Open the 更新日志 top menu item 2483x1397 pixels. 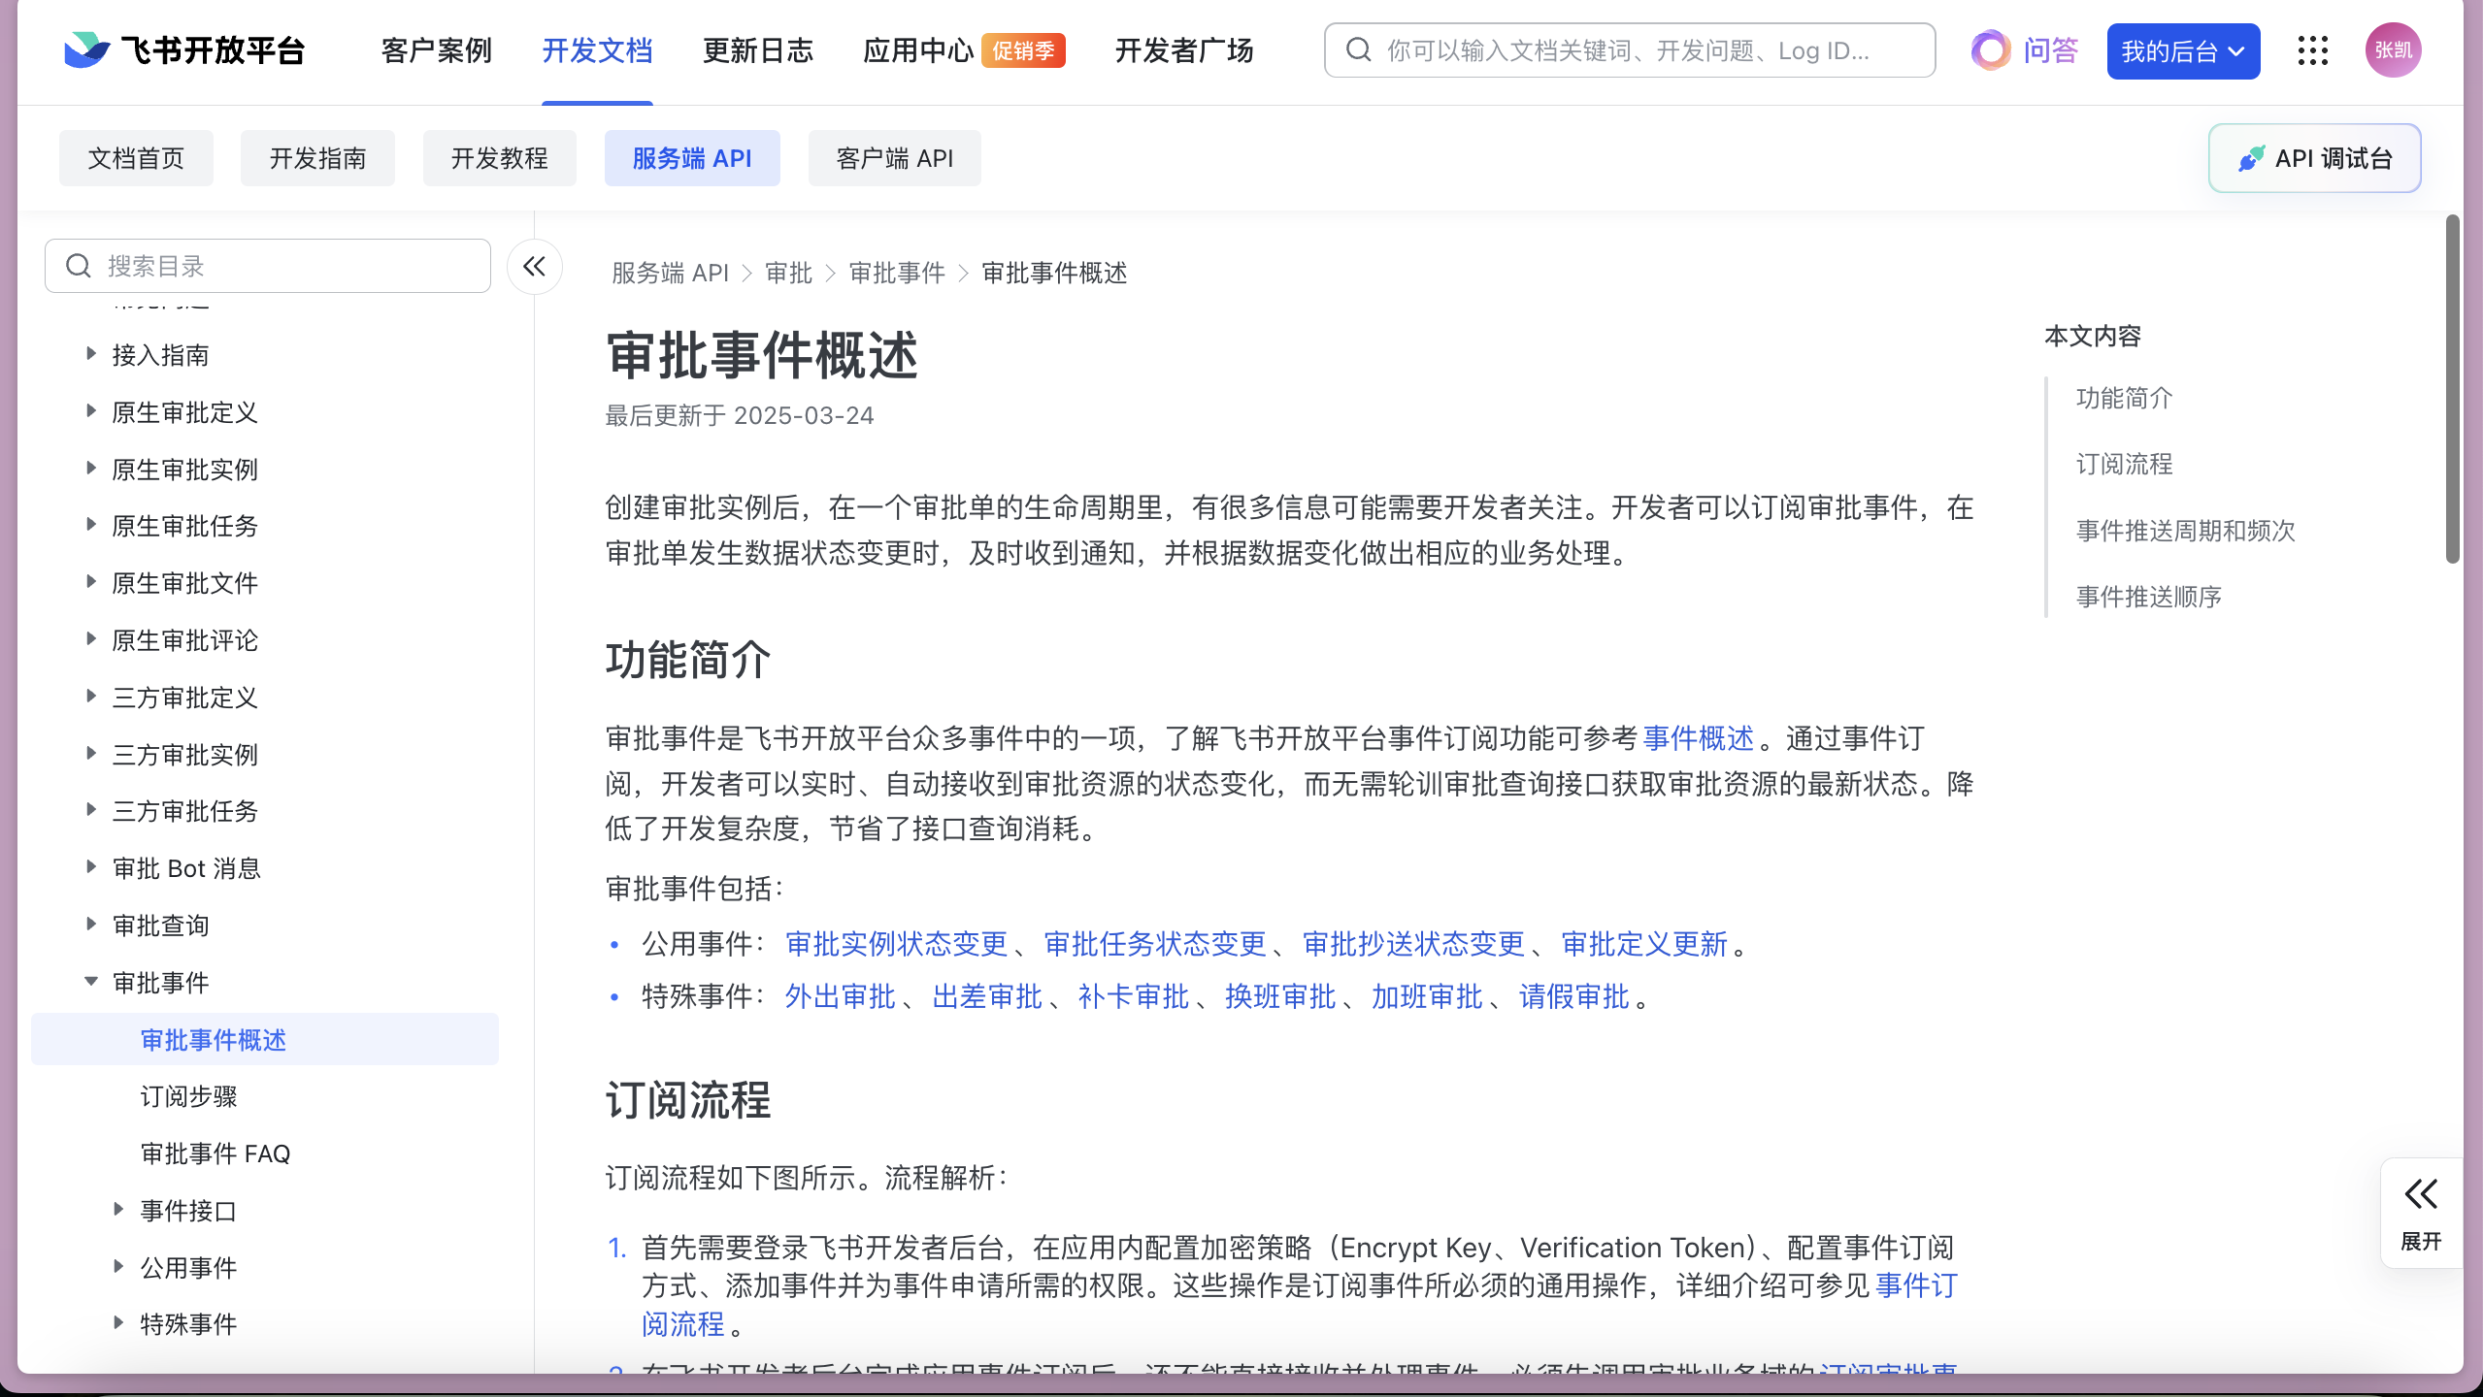click(757, 50)
